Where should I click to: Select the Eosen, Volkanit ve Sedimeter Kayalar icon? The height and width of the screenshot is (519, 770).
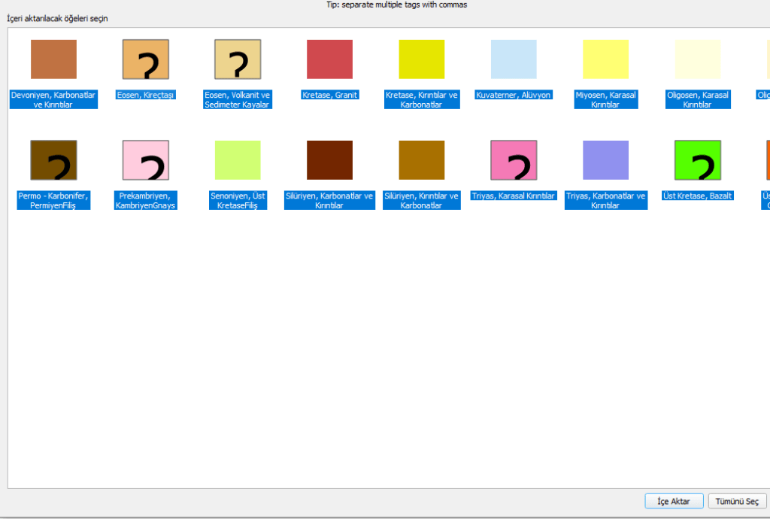pos(238,59)
